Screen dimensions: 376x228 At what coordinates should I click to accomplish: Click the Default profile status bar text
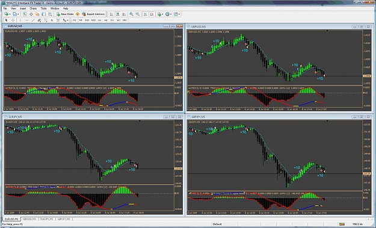(x=217, y=224)
